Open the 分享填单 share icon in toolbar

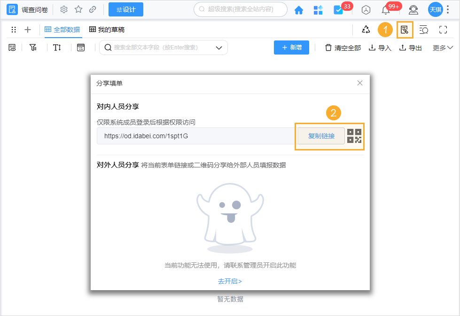pos(405,29)
